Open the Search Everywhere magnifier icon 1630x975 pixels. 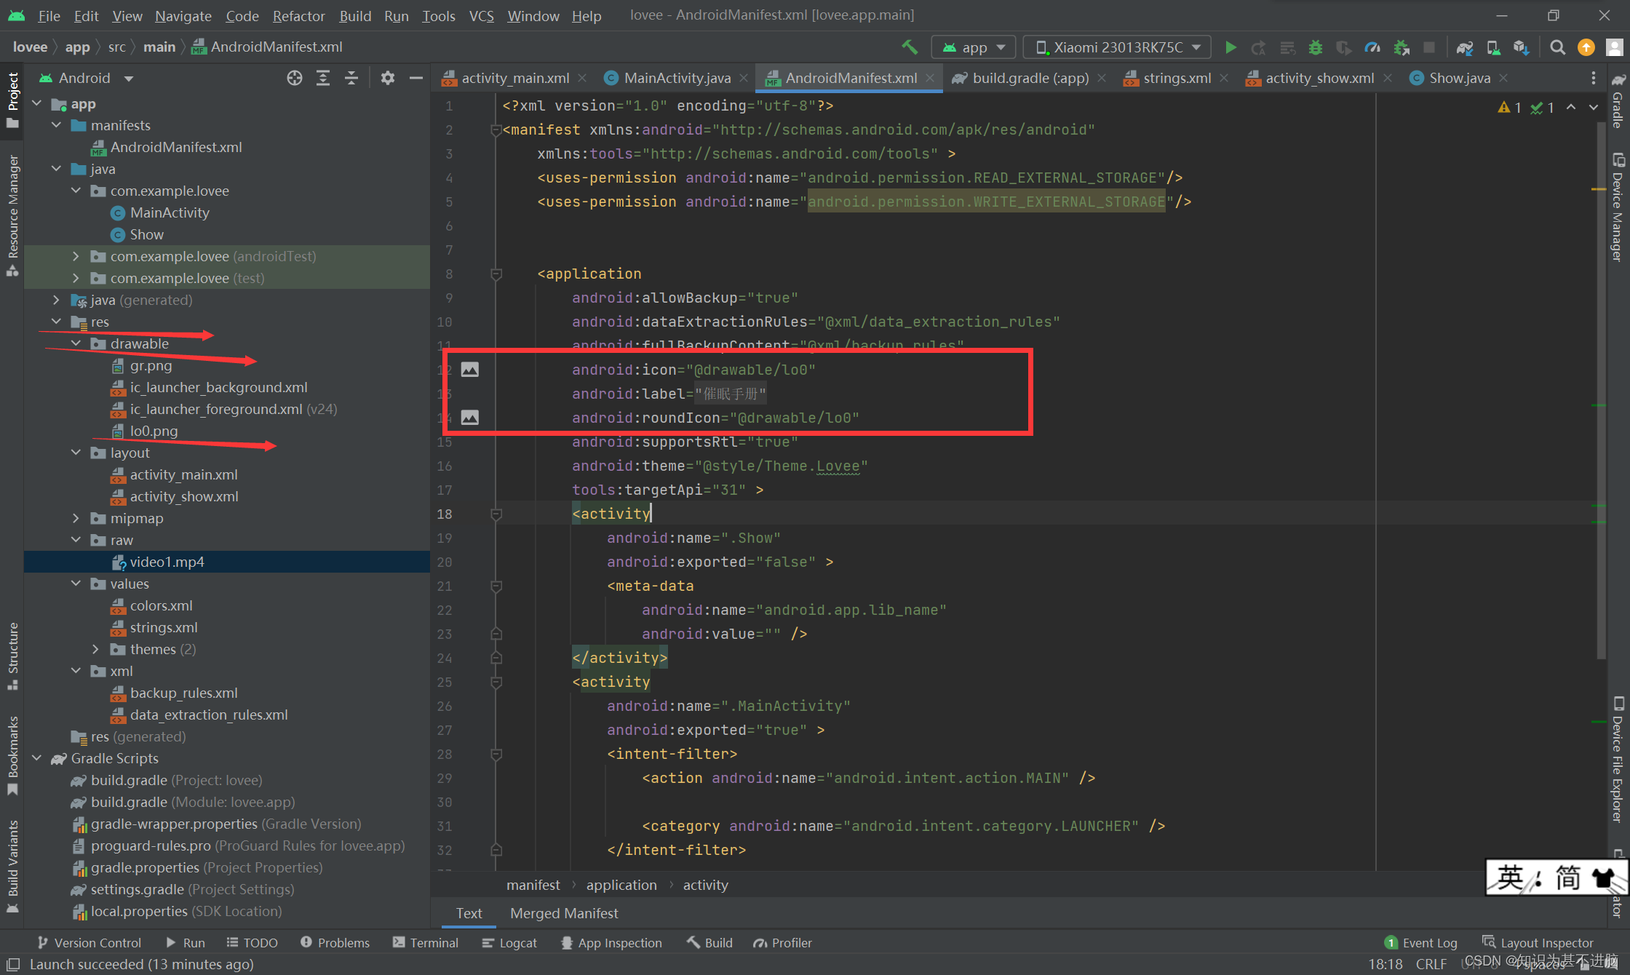1557,47
